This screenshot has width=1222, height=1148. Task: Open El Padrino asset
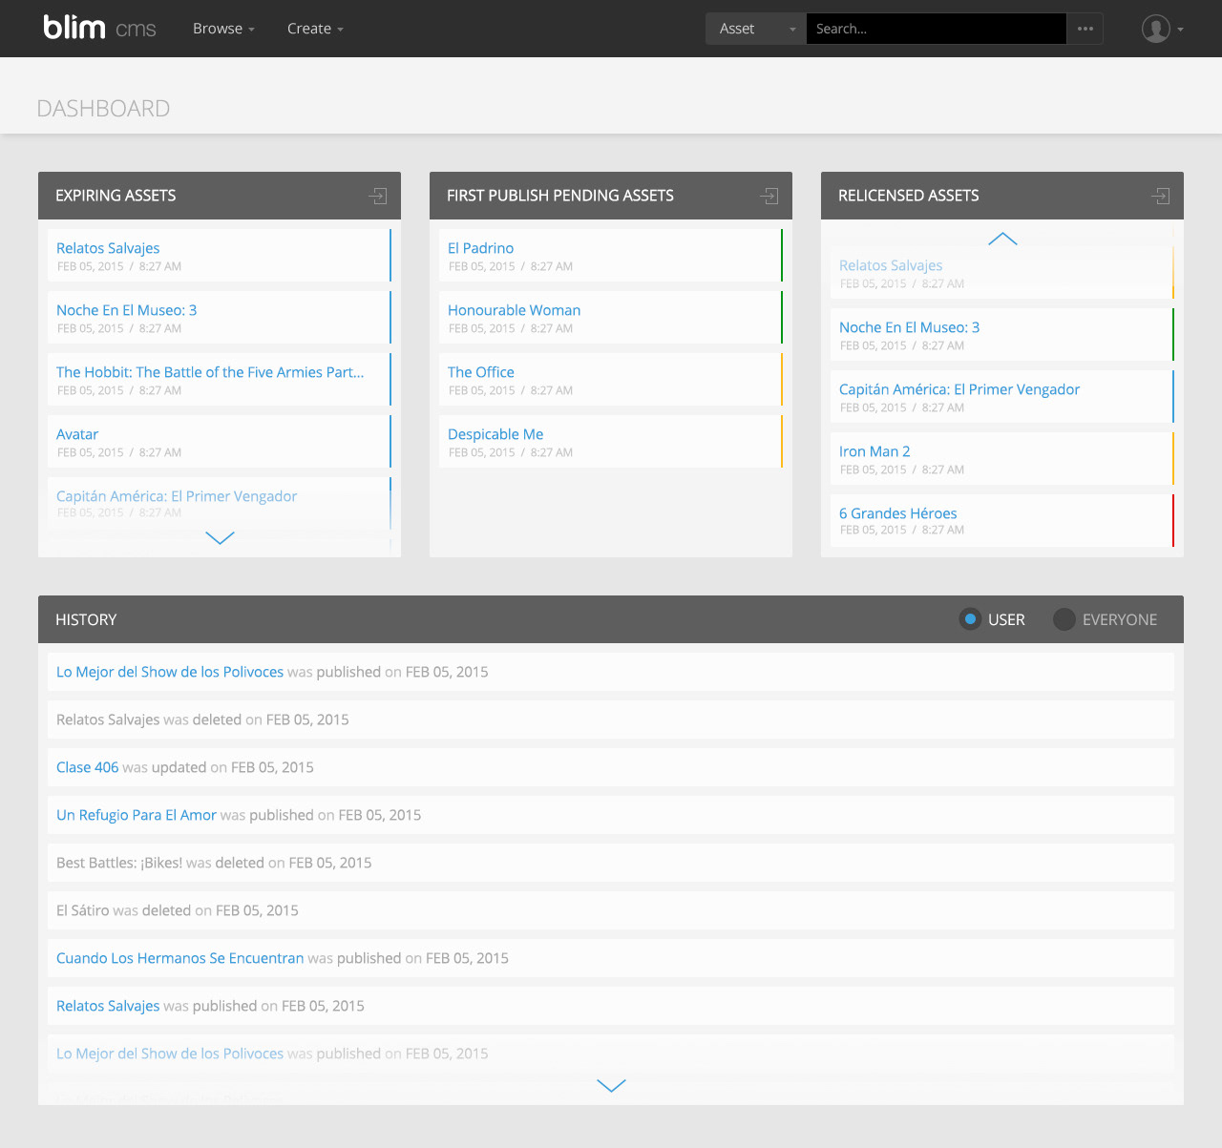click(x=481, y=248)
